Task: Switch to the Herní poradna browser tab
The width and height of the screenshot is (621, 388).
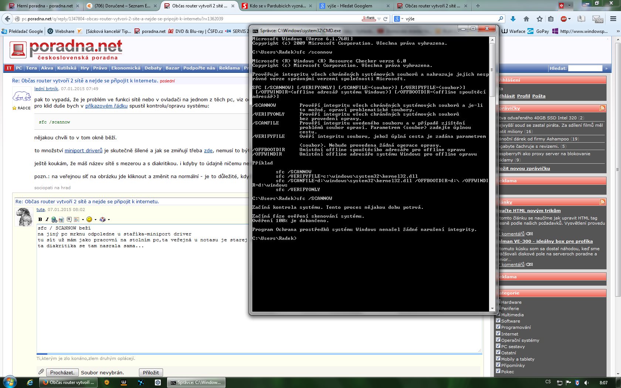Action: 44,6
